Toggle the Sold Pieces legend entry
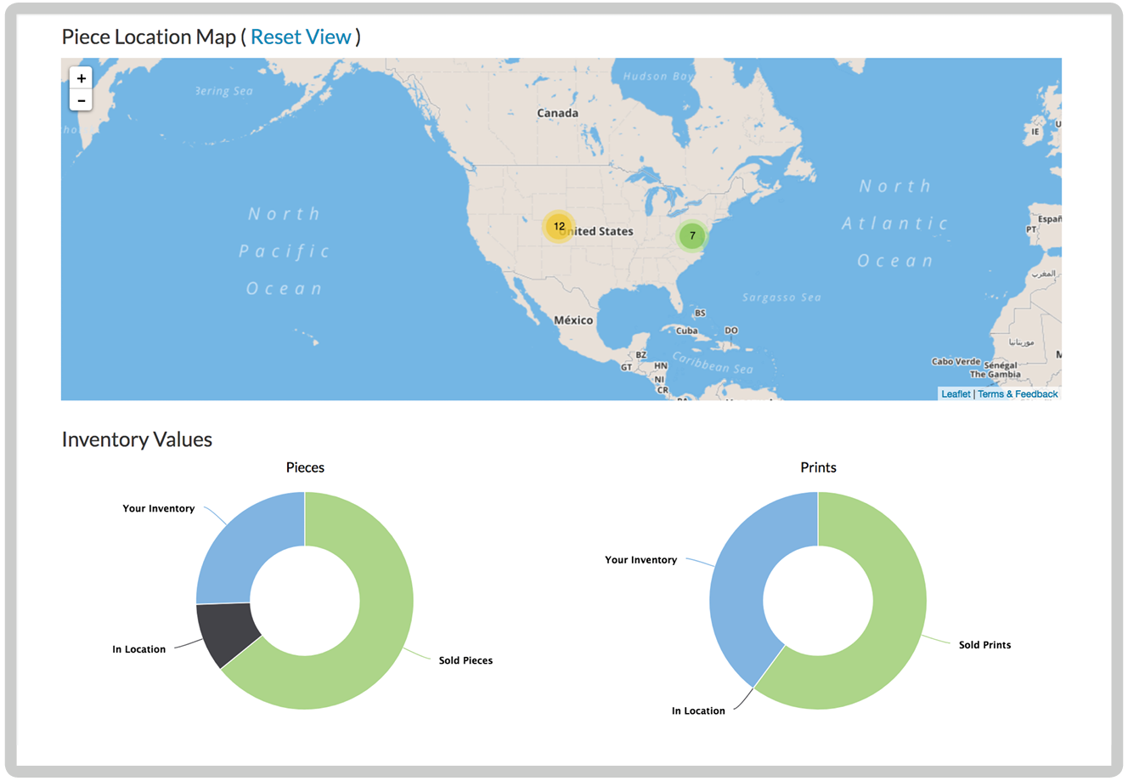1128x781 pixels. [465, 659]
